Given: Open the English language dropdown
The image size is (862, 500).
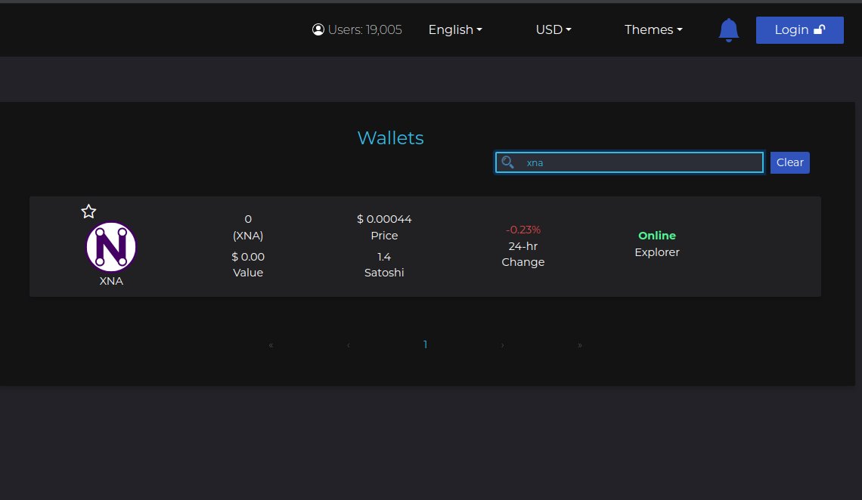Looking at the screenshot, I should pyautogui.click(x=455, y=29).
